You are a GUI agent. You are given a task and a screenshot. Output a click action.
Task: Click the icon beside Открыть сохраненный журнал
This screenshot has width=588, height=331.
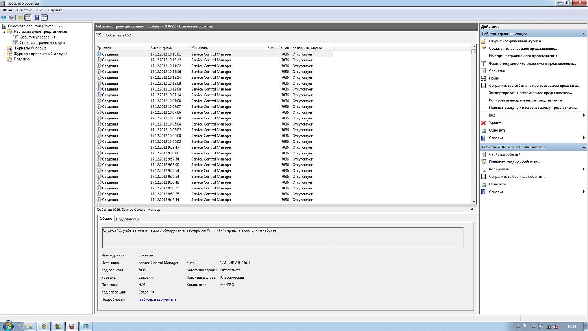[484, 41]
